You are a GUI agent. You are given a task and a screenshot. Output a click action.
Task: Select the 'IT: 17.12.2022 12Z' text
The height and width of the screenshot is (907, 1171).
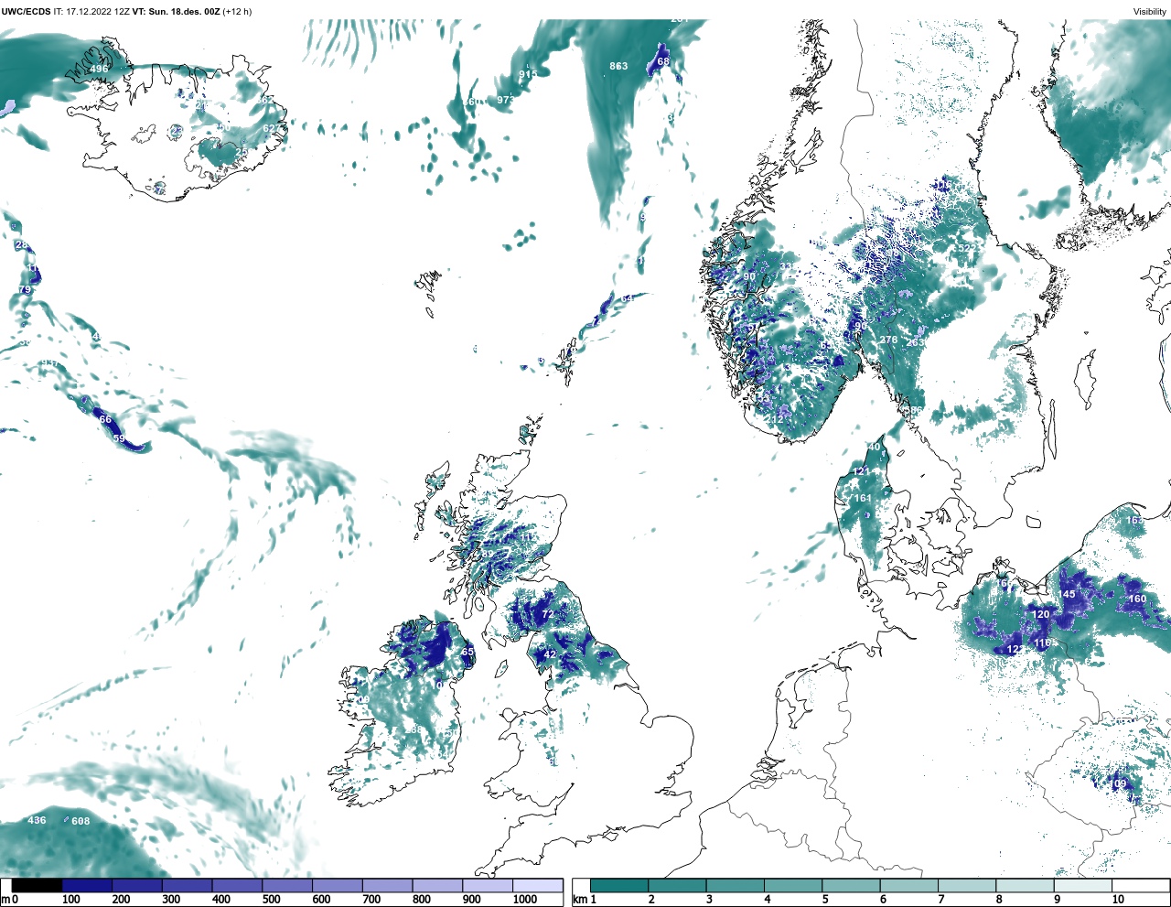pos(91,12)
